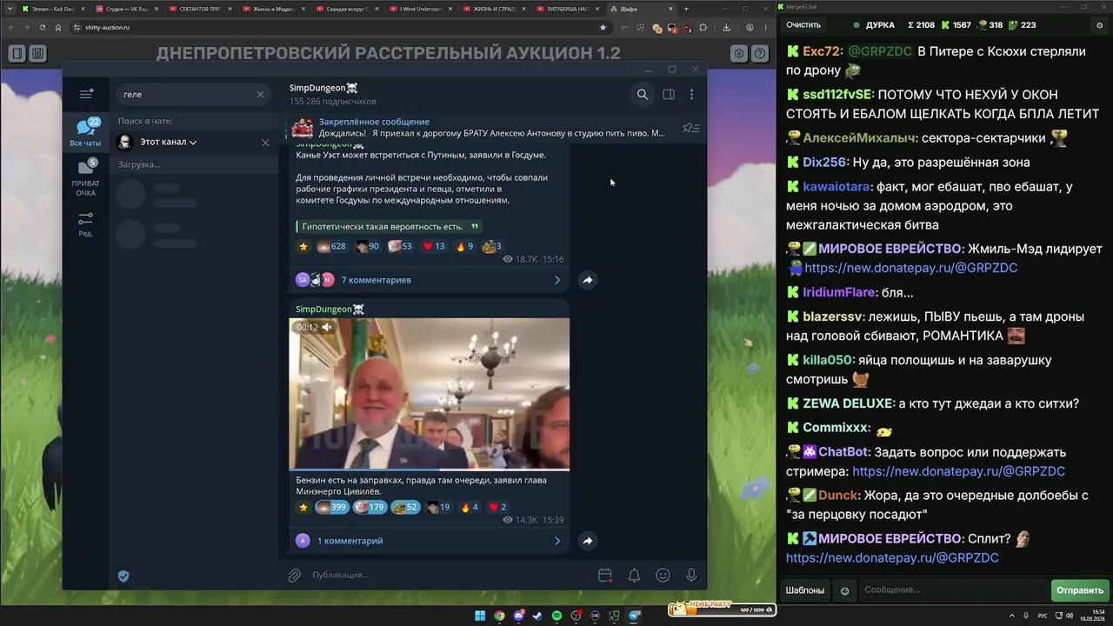Open the channel three-dot options menu
The width and height of the screenshot is (1113, 626).
692,94
